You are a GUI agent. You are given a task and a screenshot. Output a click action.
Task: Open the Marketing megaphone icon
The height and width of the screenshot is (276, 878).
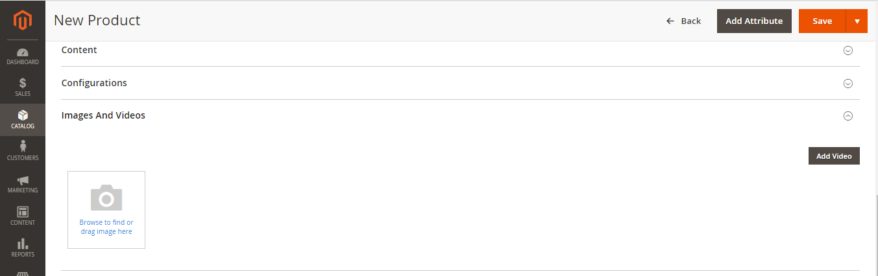pyautogui.click(x=23, y=180)
